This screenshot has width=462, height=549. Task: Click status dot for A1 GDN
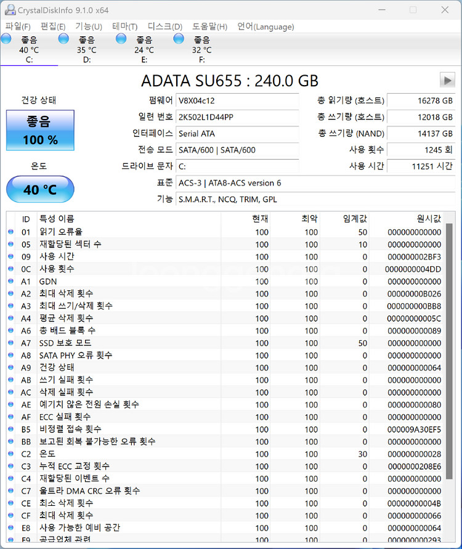(11, 281)
